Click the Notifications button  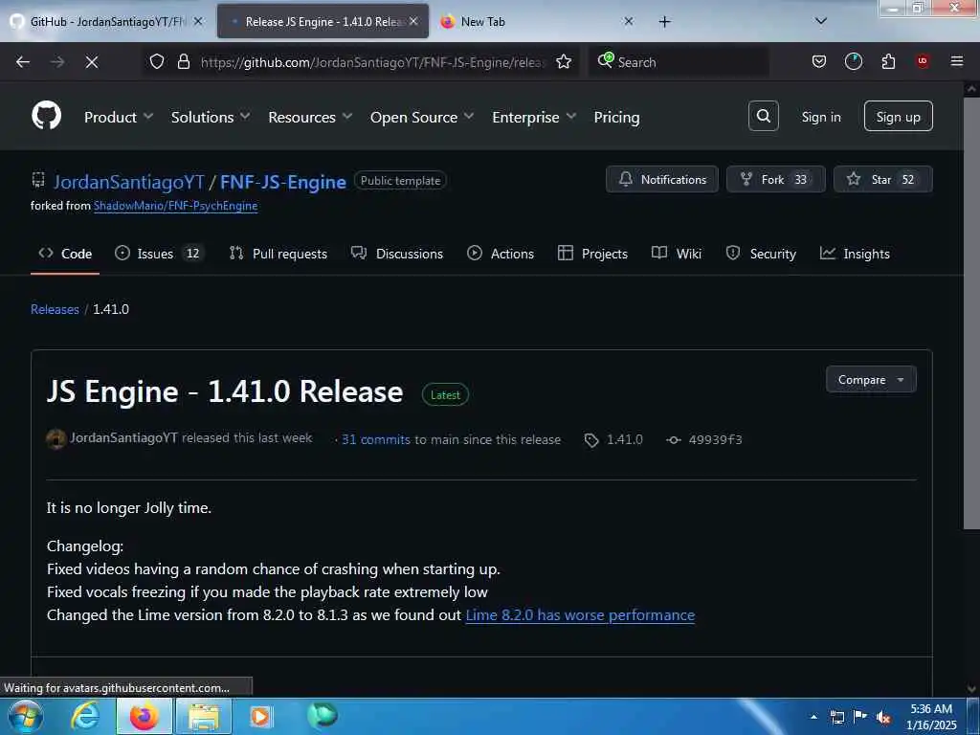point(662,179)
